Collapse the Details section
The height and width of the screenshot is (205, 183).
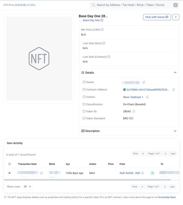pyautogui.click(x=175, y=73)
